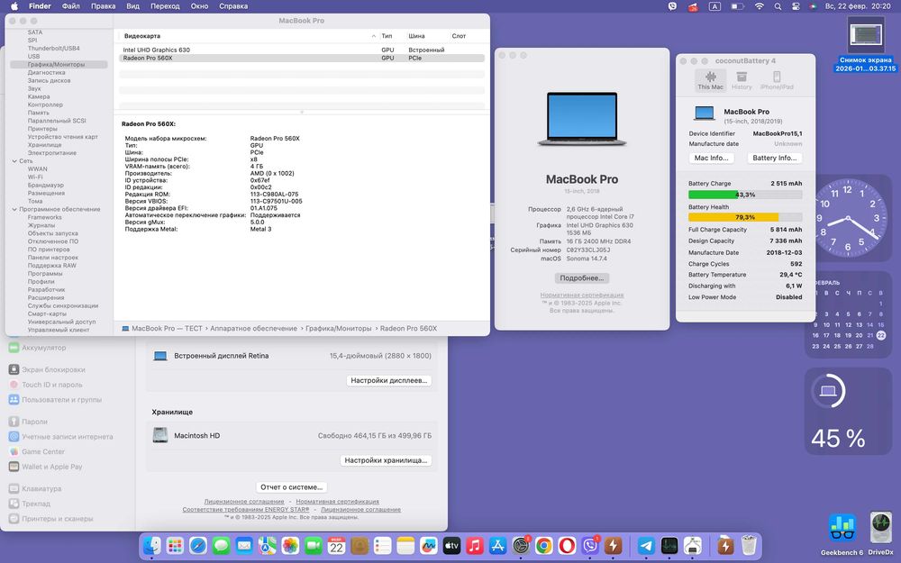Open Geekbench 6 desktop icon
The height and width of the screenshot is (563, 901).
pyautogui.click(x=842, y=535)
